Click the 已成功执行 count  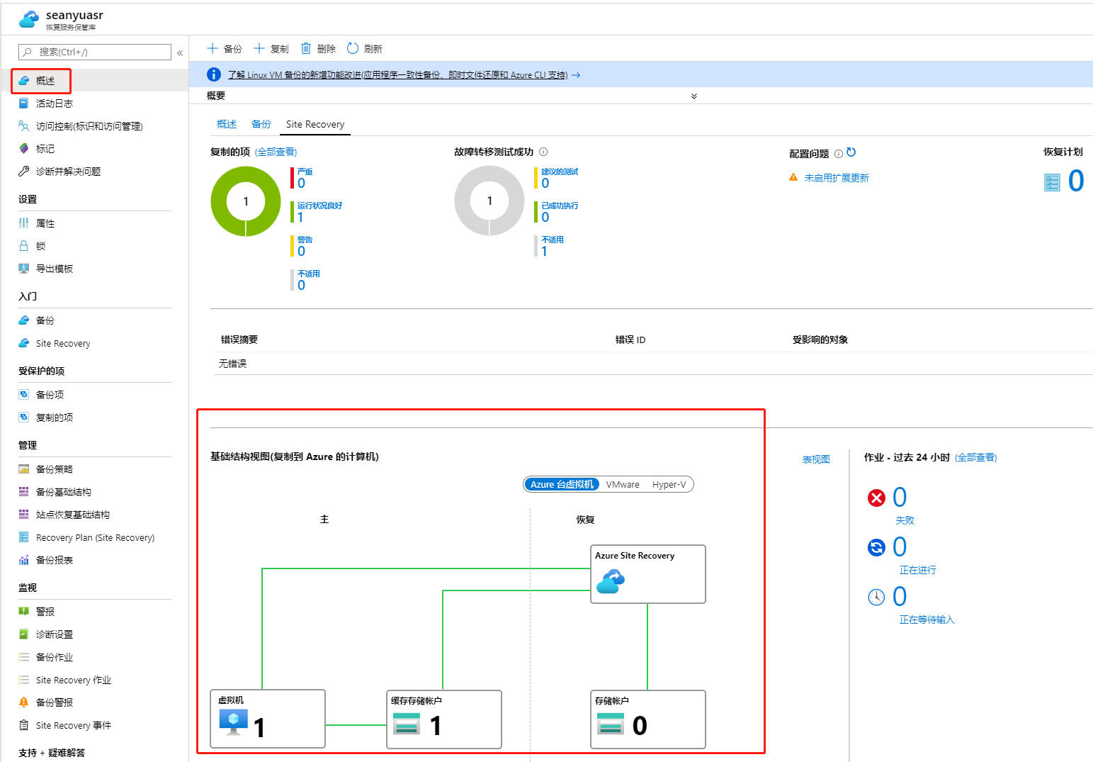click(545, 217)
